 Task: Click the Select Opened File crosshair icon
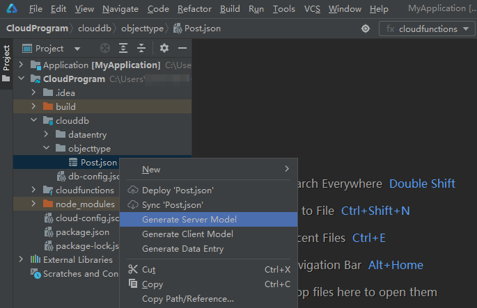(105, 49)
